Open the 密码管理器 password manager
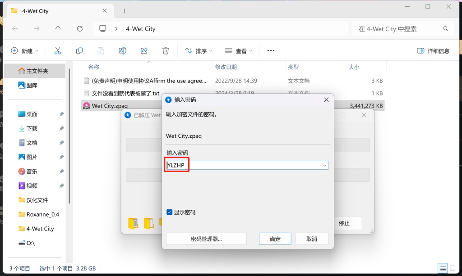The width and height of the screenshot is (462, 276). 206,239
